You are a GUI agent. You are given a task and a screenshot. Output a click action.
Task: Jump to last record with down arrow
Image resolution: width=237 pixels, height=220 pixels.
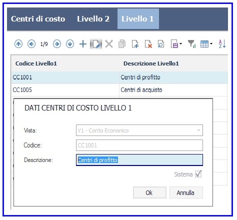[x=70, y=44]
